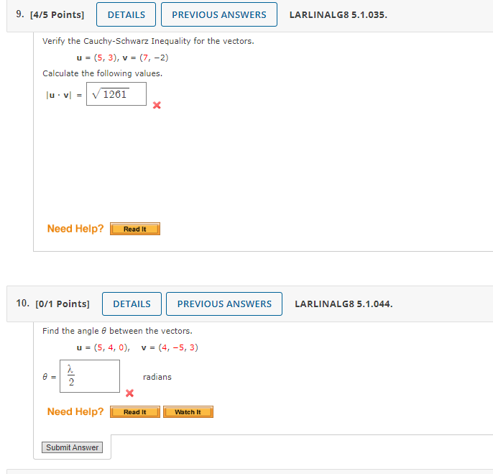Click the 'radians' unit label

(x=157, y=377)
